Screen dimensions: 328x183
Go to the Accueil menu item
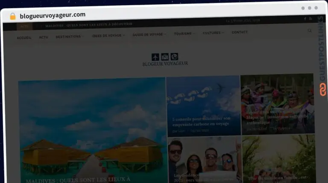pos(24,38)
